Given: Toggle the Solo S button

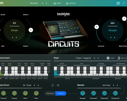Looking at the screenshot, I should coord(53,85).
